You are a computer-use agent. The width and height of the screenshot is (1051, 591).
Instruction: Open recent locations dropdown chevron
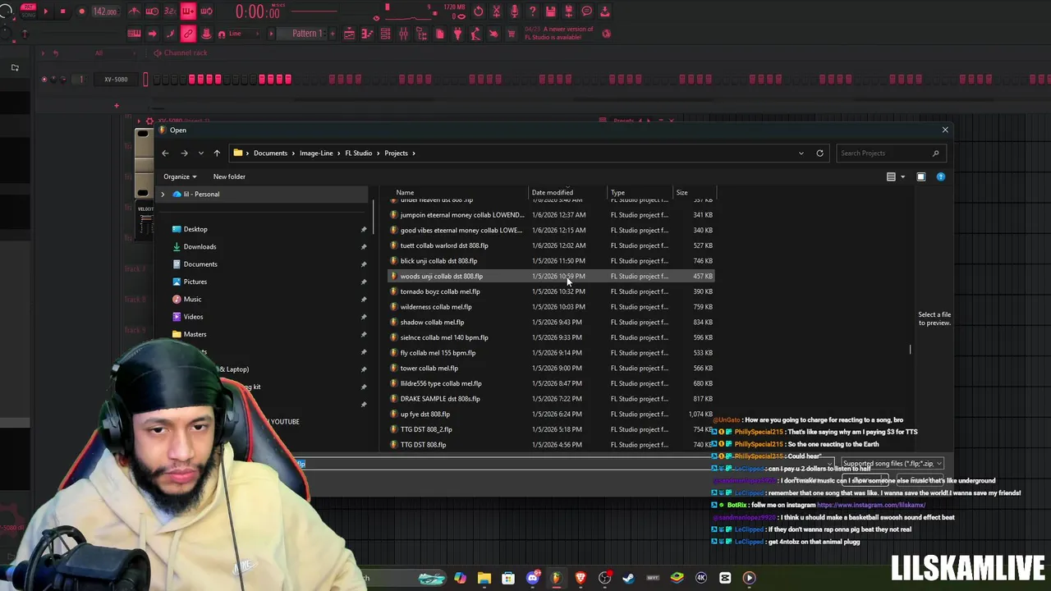pyautogui.click(x=200, y=153)
